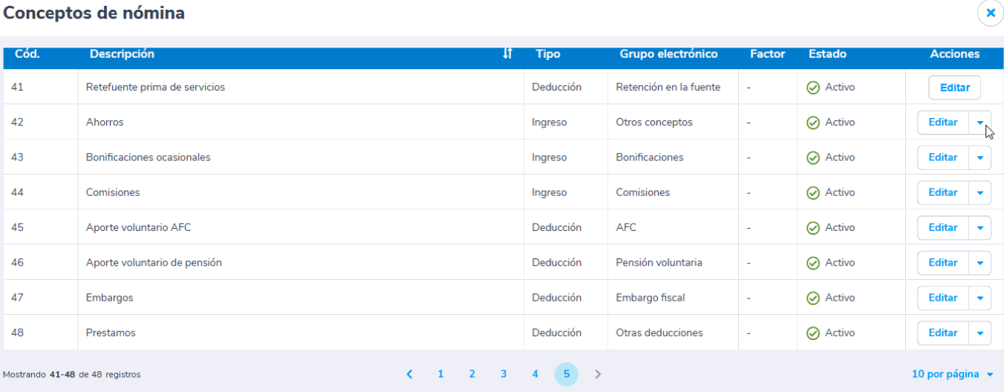Sort table by the Descripción sort icon
This screenshot has height=392, width=1004.
click(x=508, y=53)
